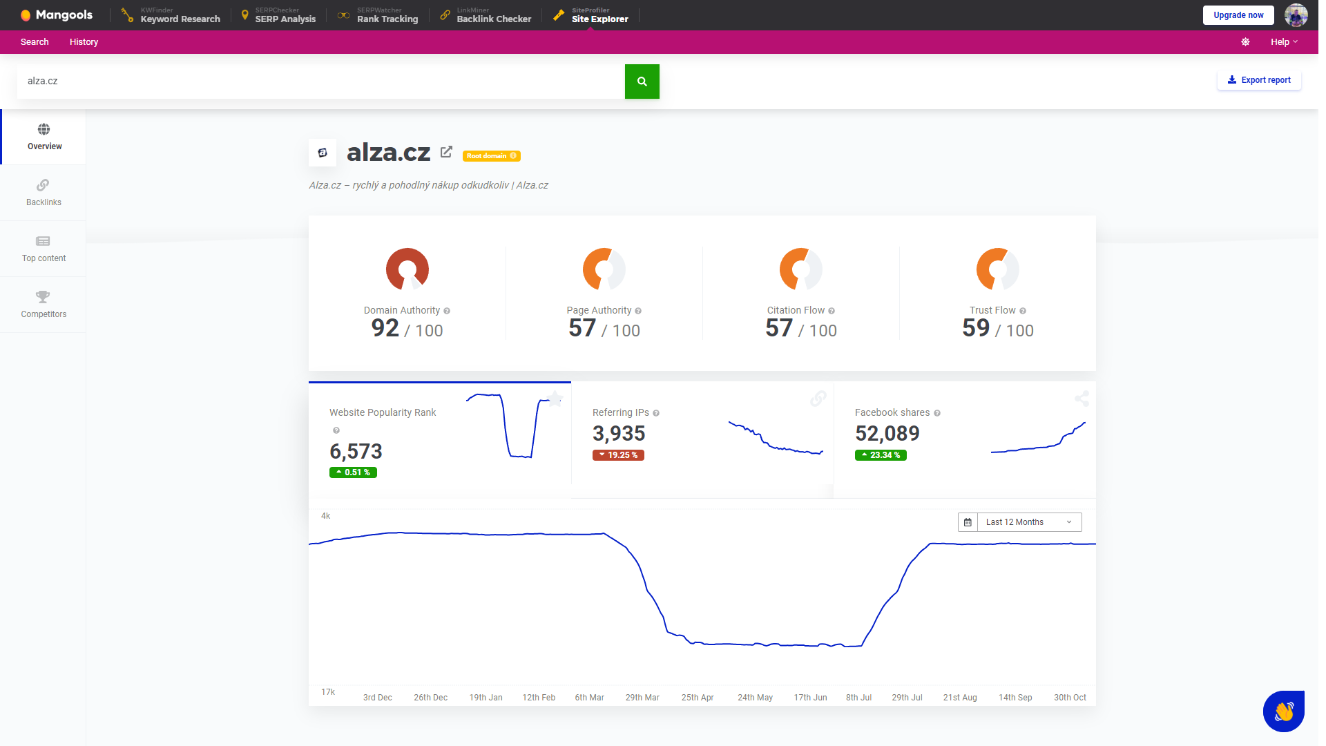Click the settings gear icon

(x=1245, y=42)
